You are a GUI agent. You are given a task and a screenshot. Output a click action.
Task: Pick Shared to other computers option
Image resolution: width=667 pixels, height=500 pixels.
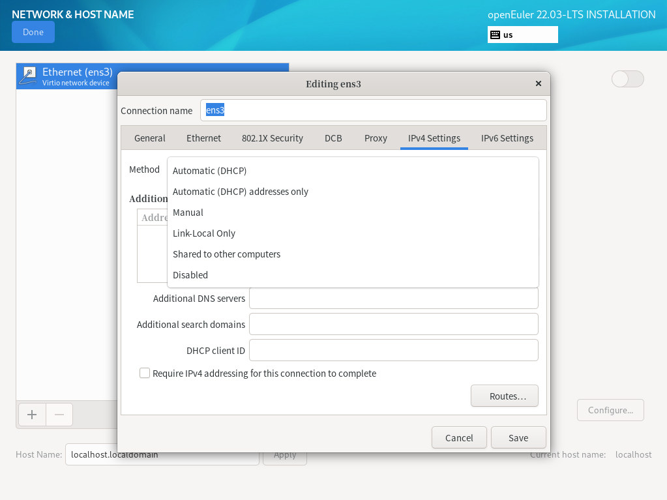[x=353, y=254]
